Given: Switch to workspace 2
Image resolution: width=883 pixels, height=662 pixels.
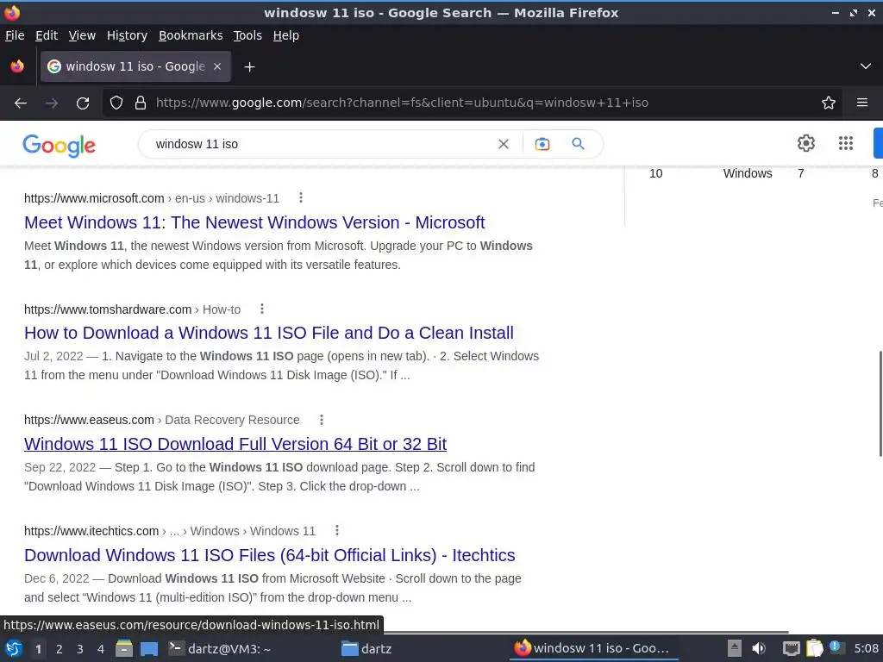Looking at the screenshot, I should 59,649.
